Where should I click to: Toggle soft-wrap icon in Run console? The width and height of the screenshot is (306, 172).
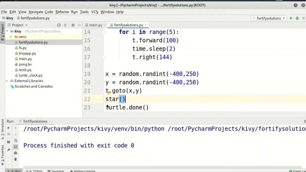(x=16, y=140)
